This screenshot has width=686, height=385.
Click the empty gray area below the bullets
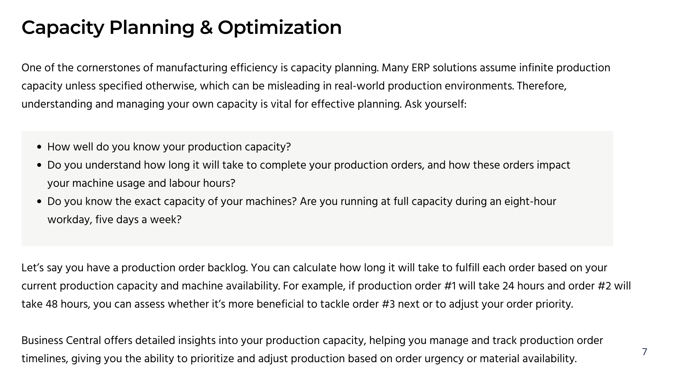tap(317, 236)
